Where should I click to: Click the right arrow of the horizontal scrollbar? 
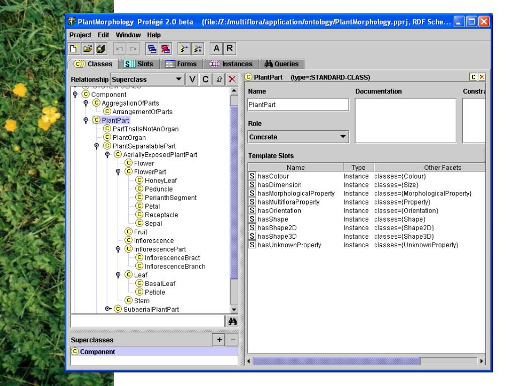[481, 361]
